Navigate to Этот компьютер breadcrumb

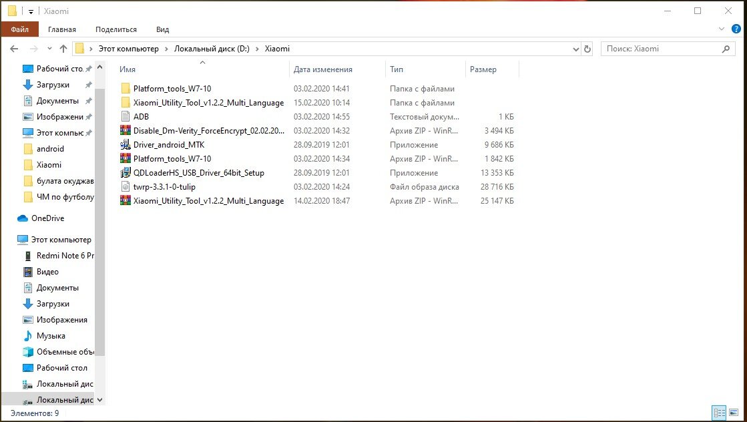click(129, 49)
